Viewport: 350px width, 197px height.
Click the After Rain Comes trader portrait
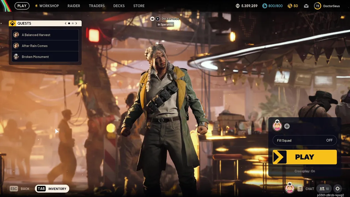pos(16,46)
